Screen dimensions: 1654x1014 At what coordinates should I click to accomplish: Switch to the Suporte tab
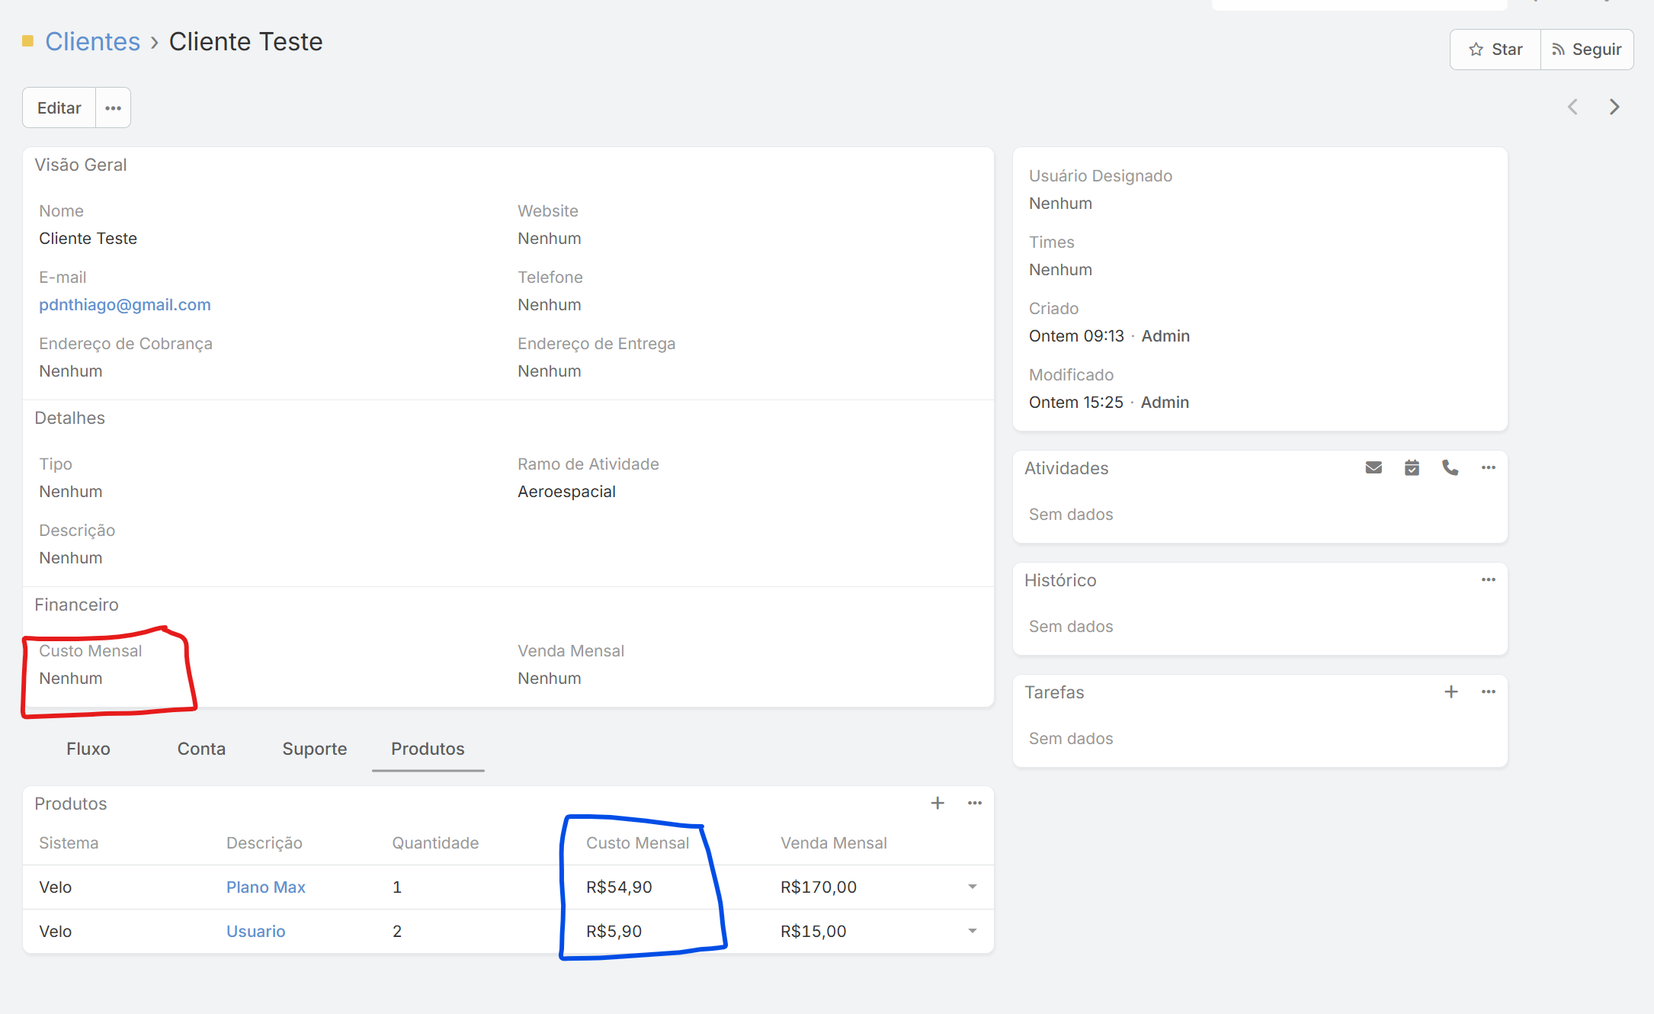(314, 749)
